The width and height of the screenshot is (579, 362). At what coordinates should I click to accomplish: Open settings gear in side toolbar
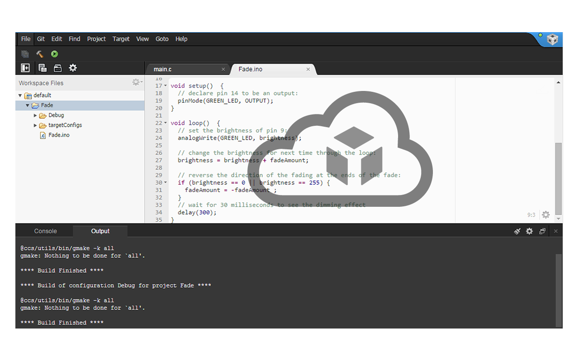point(73,68)
